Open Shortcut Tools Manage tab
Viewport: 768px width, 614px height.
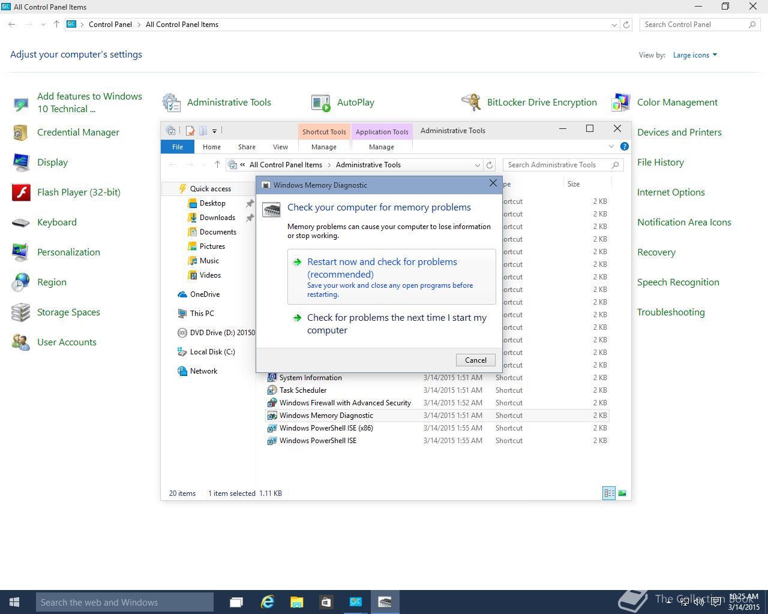point(324,147)
